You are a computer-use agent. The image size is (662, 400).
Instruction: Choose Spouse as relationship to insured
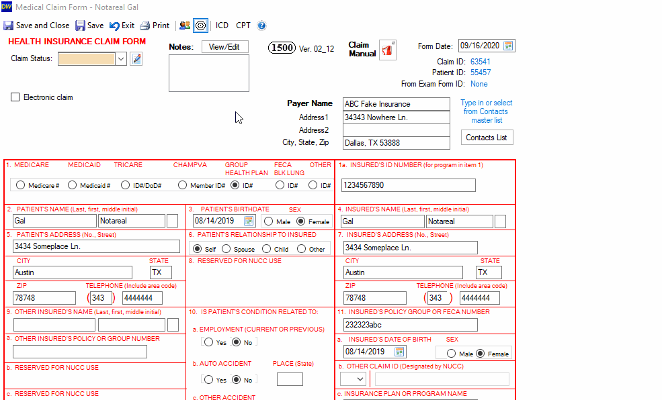pos(226,249)
